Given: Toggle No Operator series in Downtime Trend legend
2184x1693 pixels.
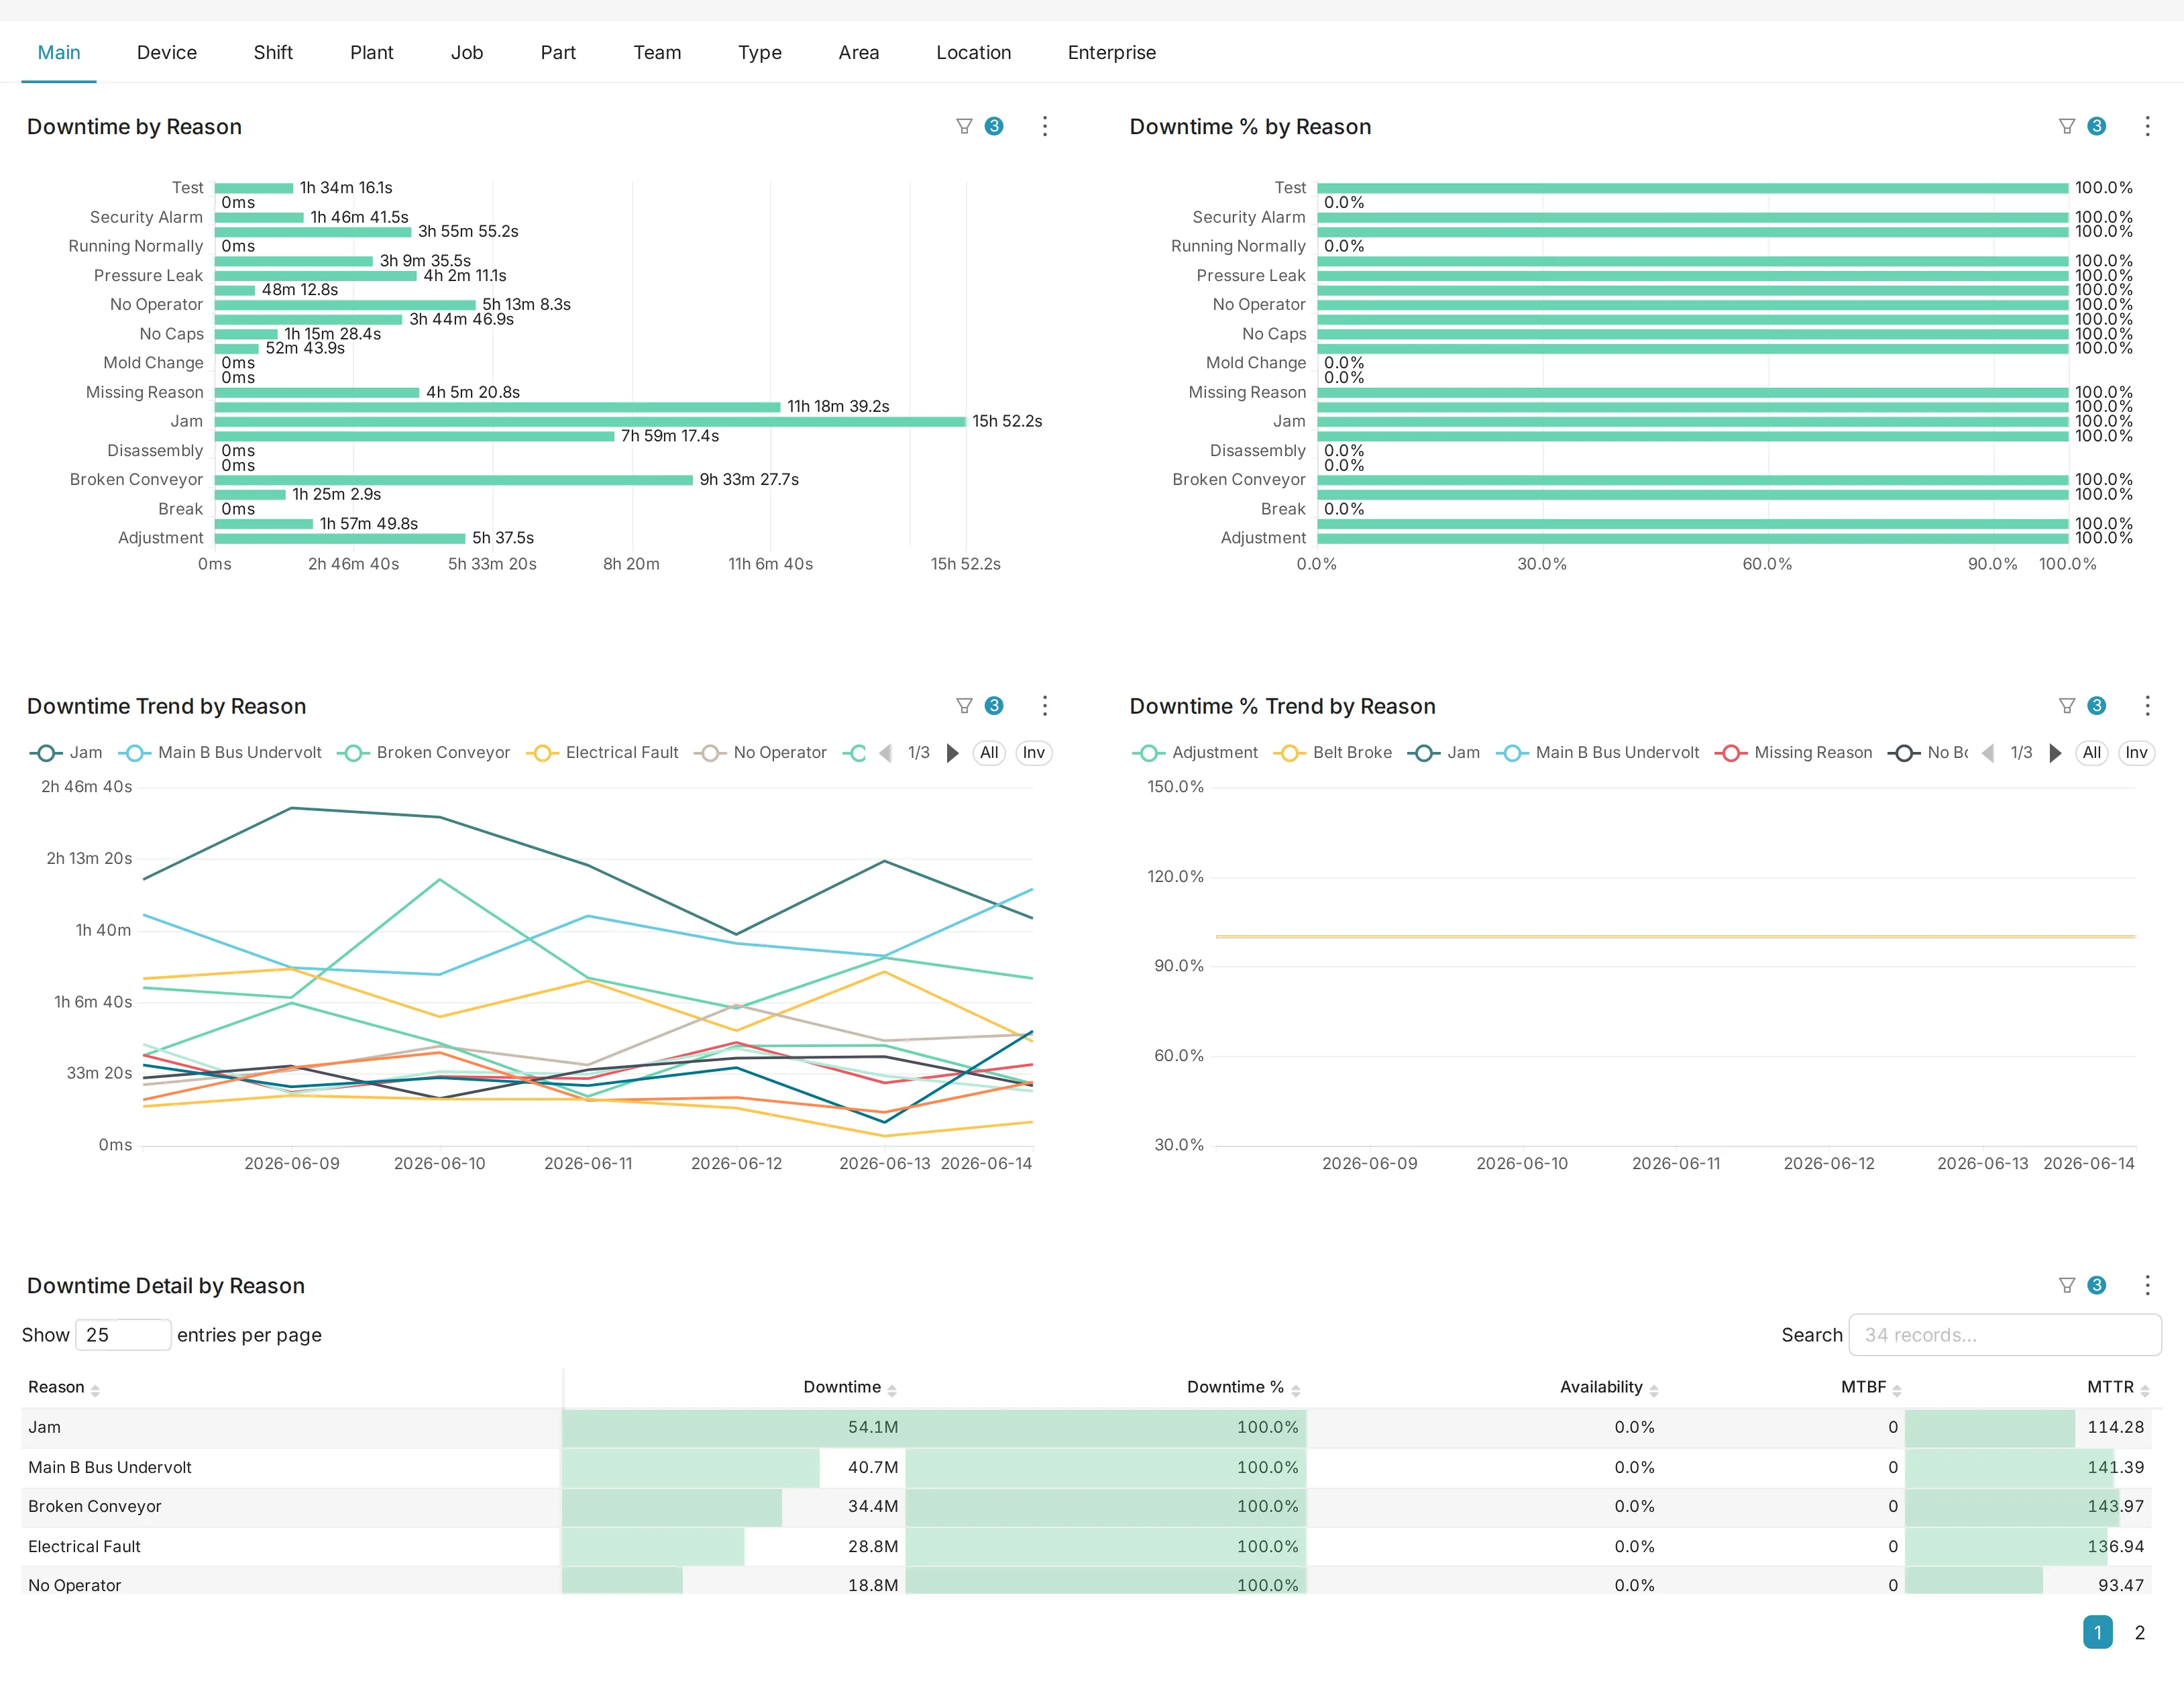Looking at the screenshot, I should (761, 753).
